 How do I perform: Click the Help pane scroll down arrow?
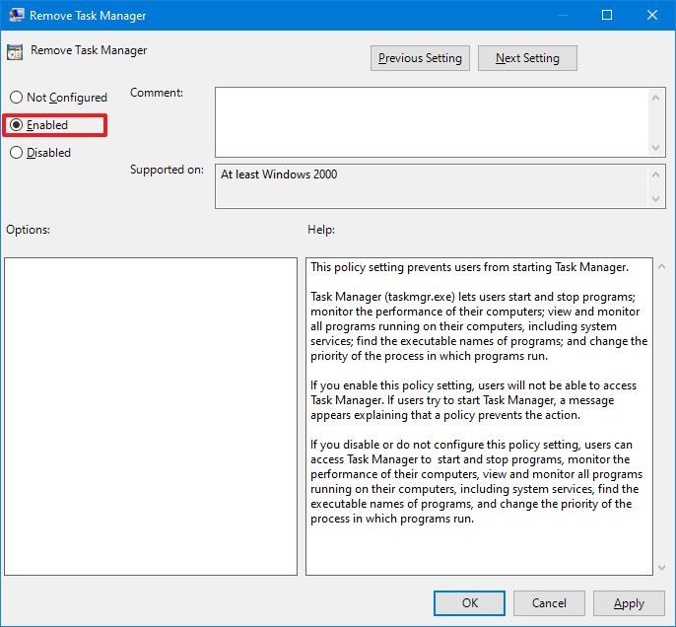pyautogui.click(x=662, y=568)
